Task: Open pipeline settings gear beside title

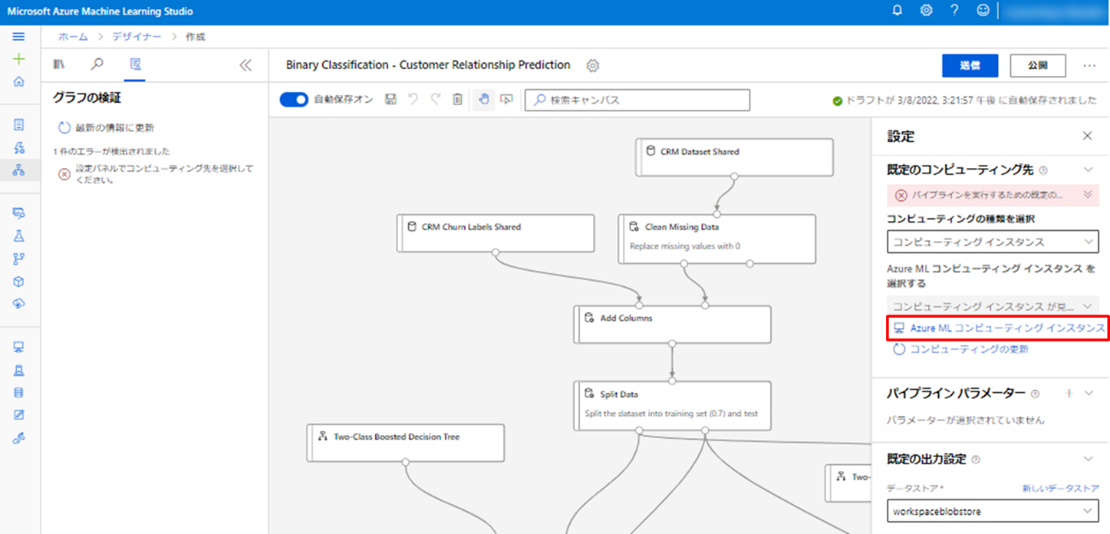Action: tap(593, 66)
